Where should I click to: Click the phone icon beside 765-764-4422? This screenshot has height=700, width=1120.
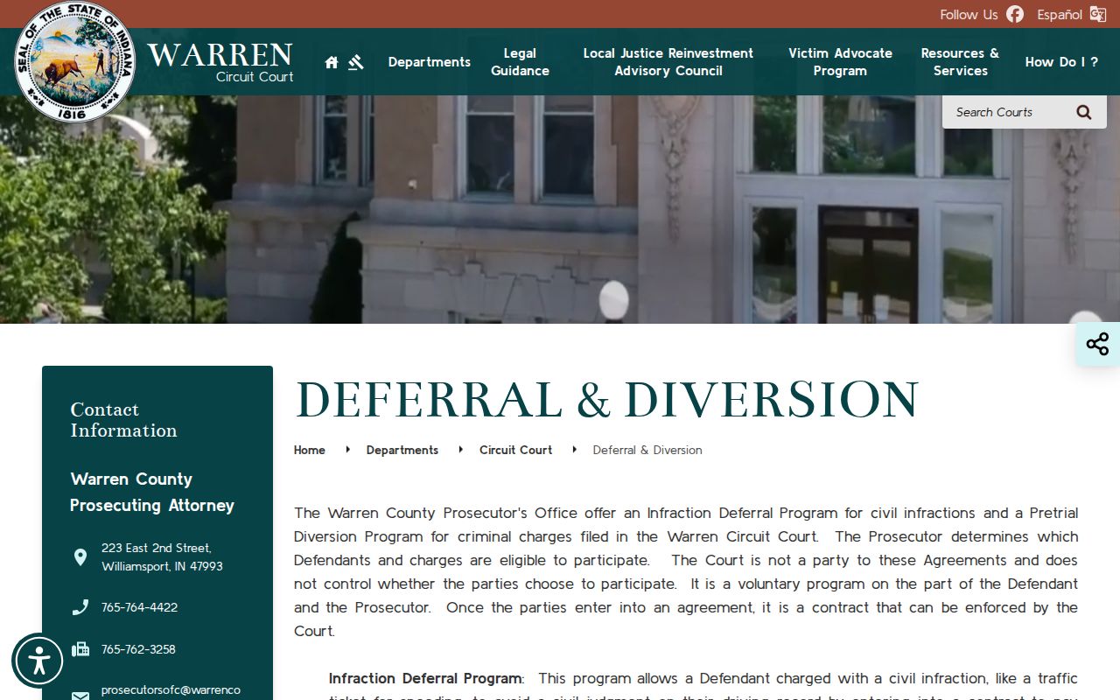[80, 607]
